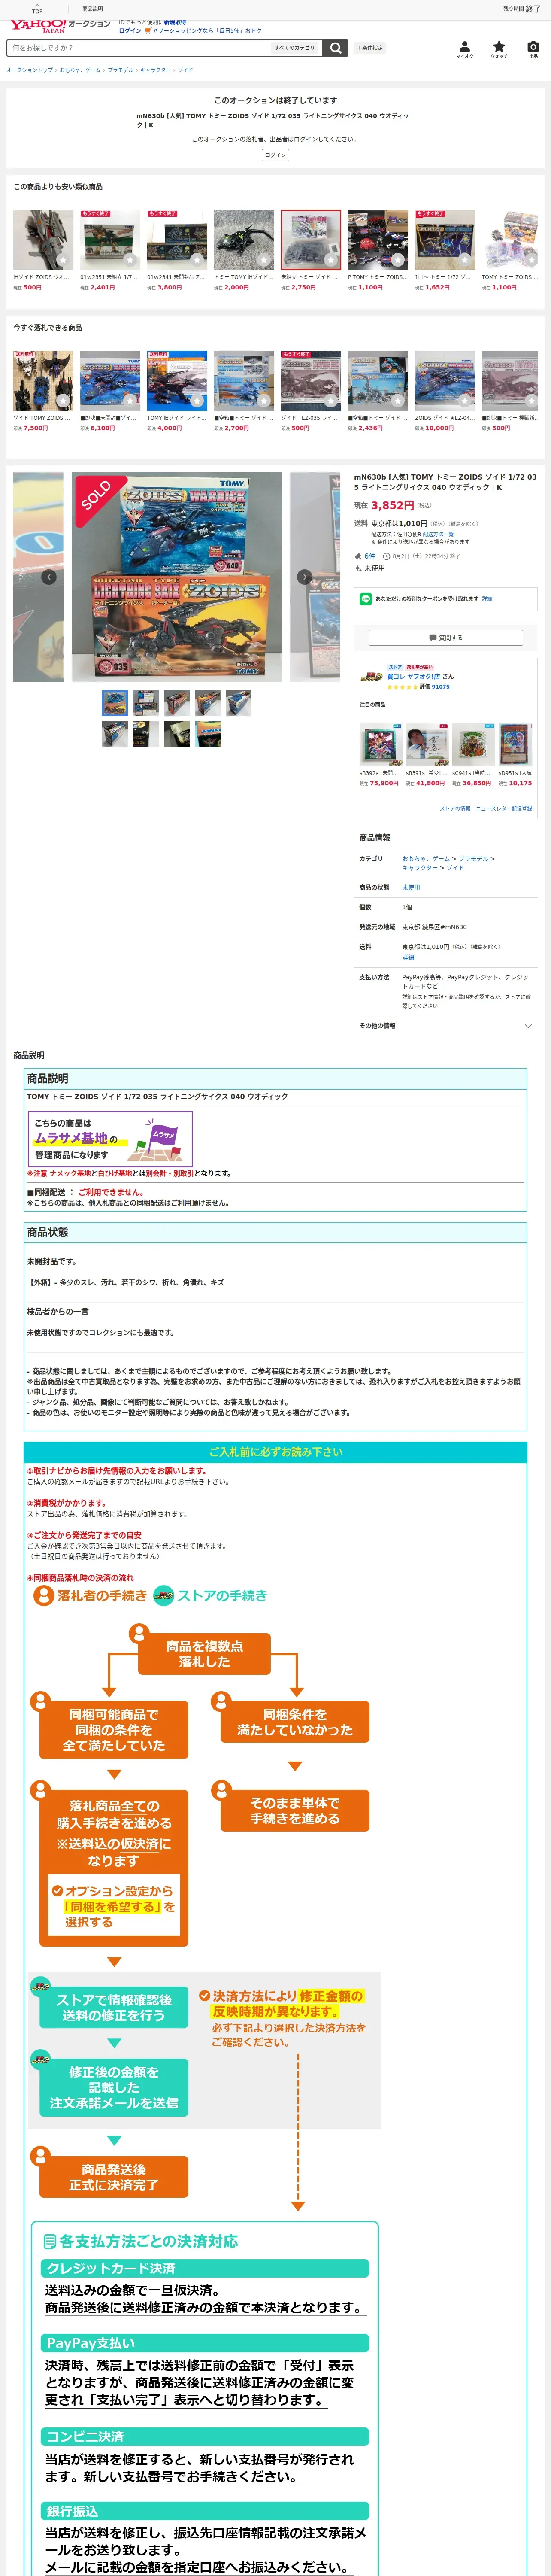Click the camera sell-item icon
The width and height of the screenshot is (551, 2576).
click(x=533, y=47)
